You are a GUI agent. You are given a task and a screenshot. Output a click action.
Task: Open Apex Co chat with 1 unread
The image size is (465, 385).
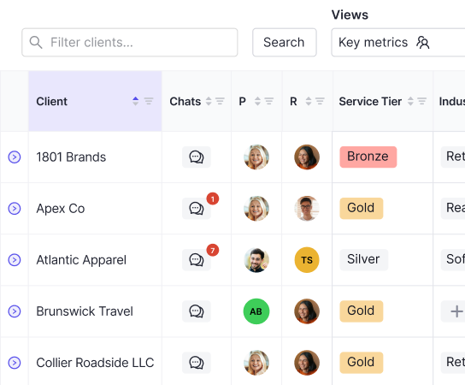[x=197, y=209]
